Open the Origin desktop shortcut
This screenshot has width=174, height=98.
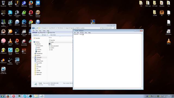17,41
